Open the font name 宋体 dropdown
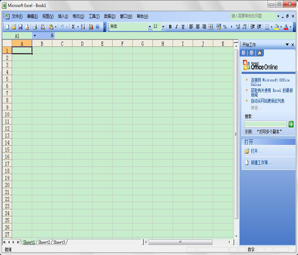Screen dimensions: 298x255 tap(150, 27)
